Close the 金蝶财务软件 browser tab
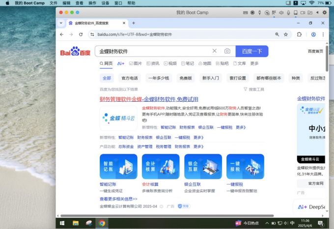 coord(124,23)
